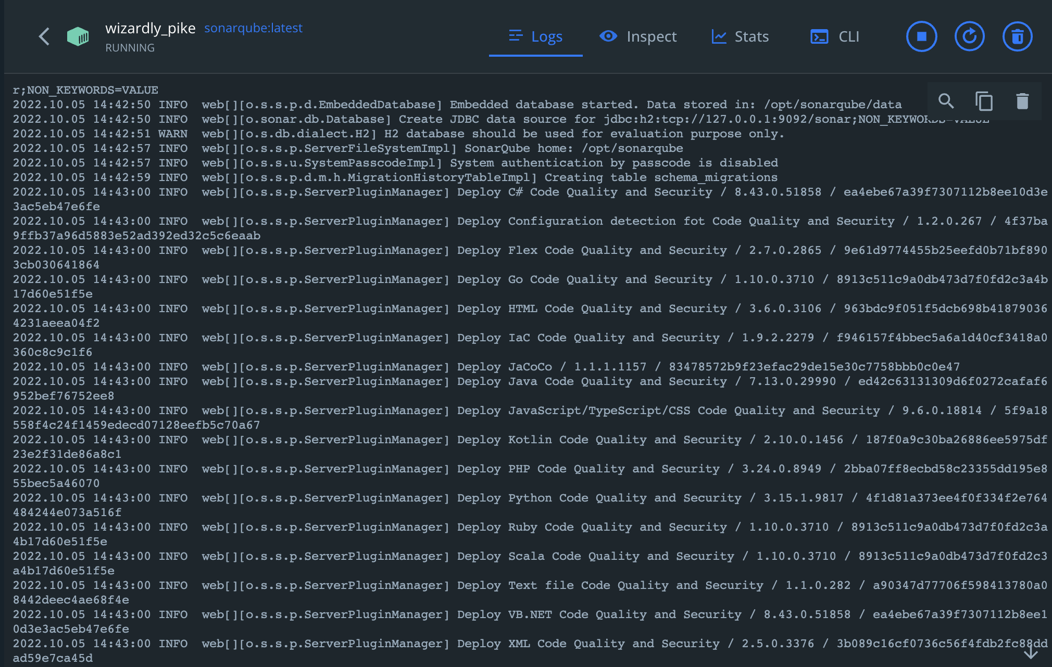Copy logs to clipboard icon
1052x667 pixels.
984,101
